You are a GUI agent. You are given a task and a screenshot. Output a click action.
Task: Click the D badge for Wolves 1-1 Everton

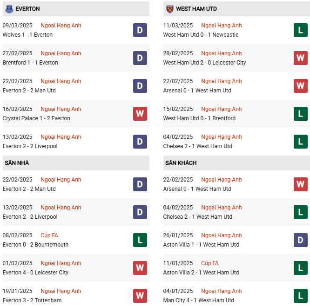(140, 30)
